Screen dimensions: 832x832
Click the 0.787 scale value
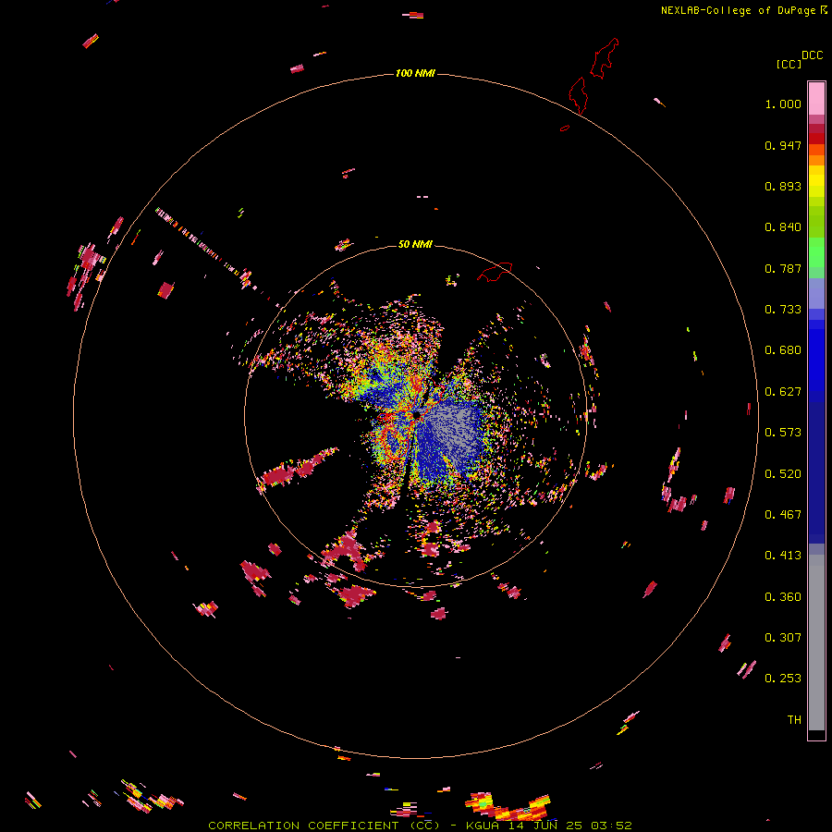[783, 268]
